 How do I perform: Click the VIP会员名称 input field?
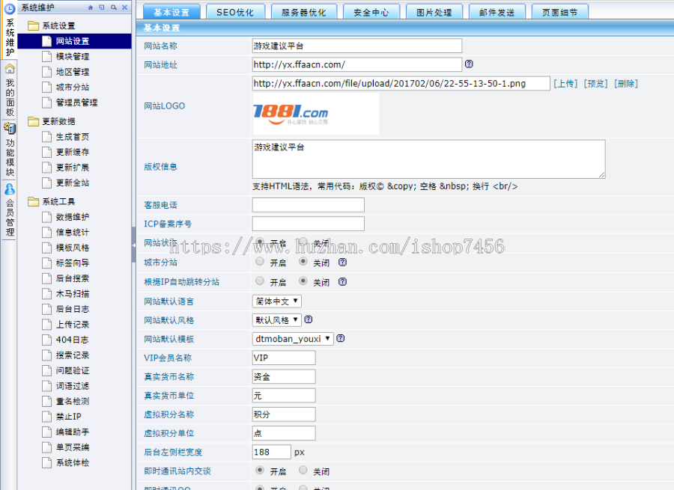click(284, 358)
